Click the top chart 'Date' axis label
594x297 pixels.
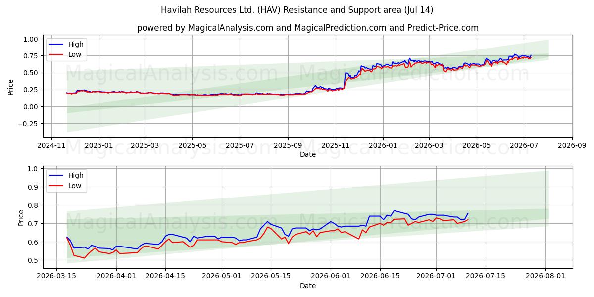[308, 154]
